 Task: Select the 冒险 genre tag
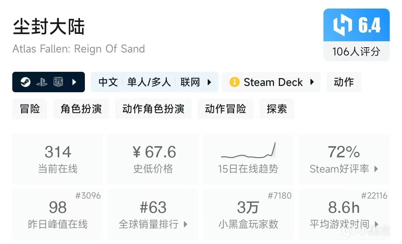(30, 109)
